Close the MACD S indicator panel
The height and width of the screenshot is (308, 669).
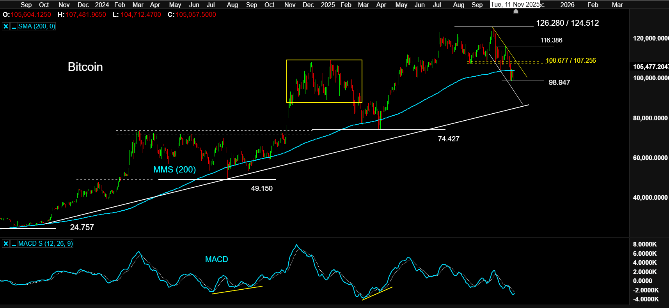6,244
